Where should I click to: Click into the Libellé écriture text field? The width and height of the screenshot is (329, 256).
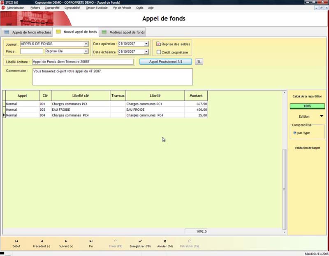coord(82,62)
